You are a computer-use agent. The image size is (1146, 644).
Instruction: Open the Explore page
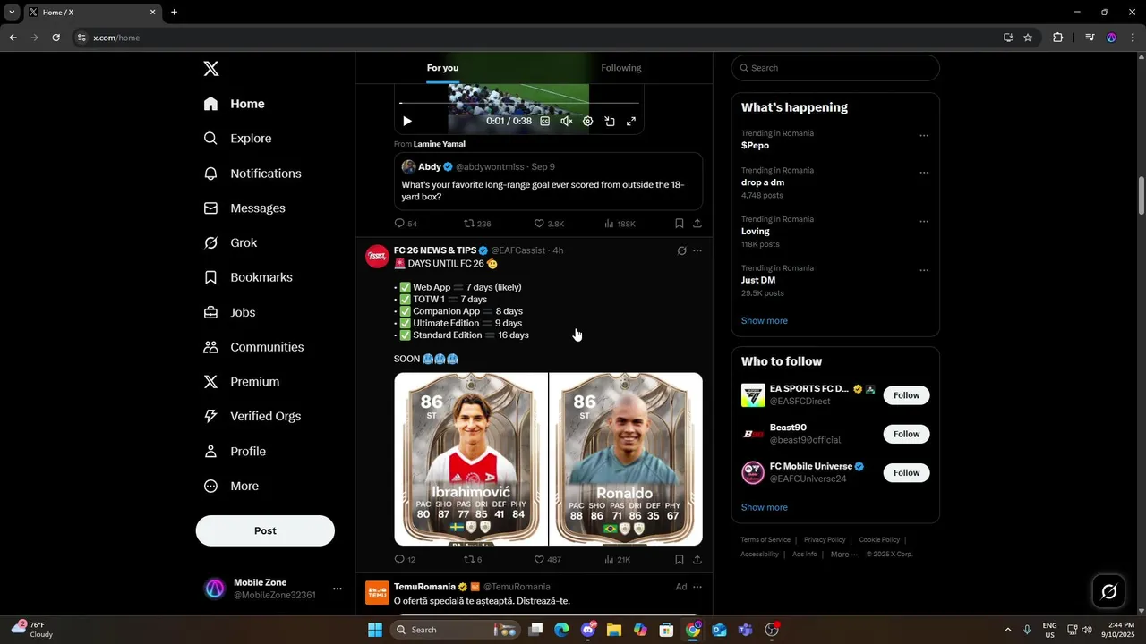point(238,139)
